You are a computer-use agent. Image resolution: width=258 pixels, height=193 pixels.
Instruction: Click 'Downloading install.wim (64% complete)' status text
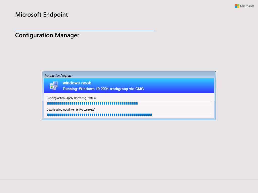71,110
